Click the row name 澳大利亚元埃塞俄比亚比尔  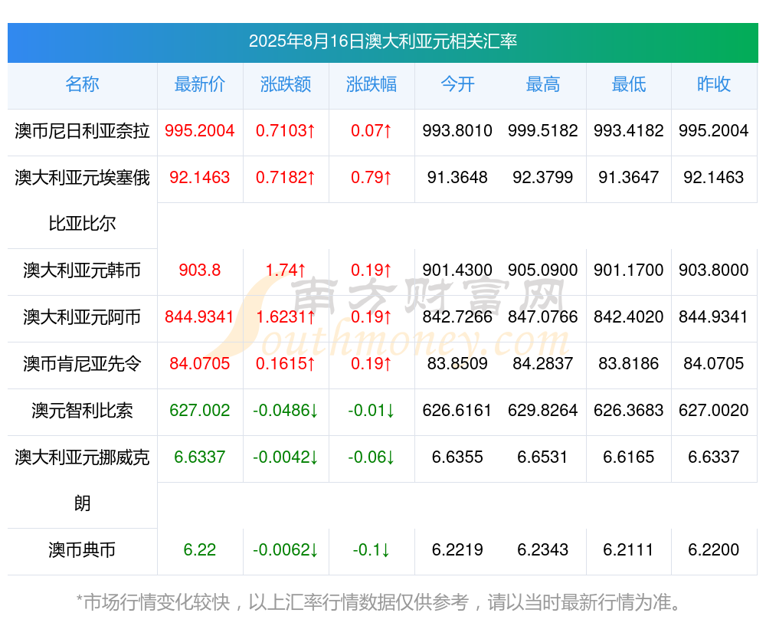click(x=82, y=200)
